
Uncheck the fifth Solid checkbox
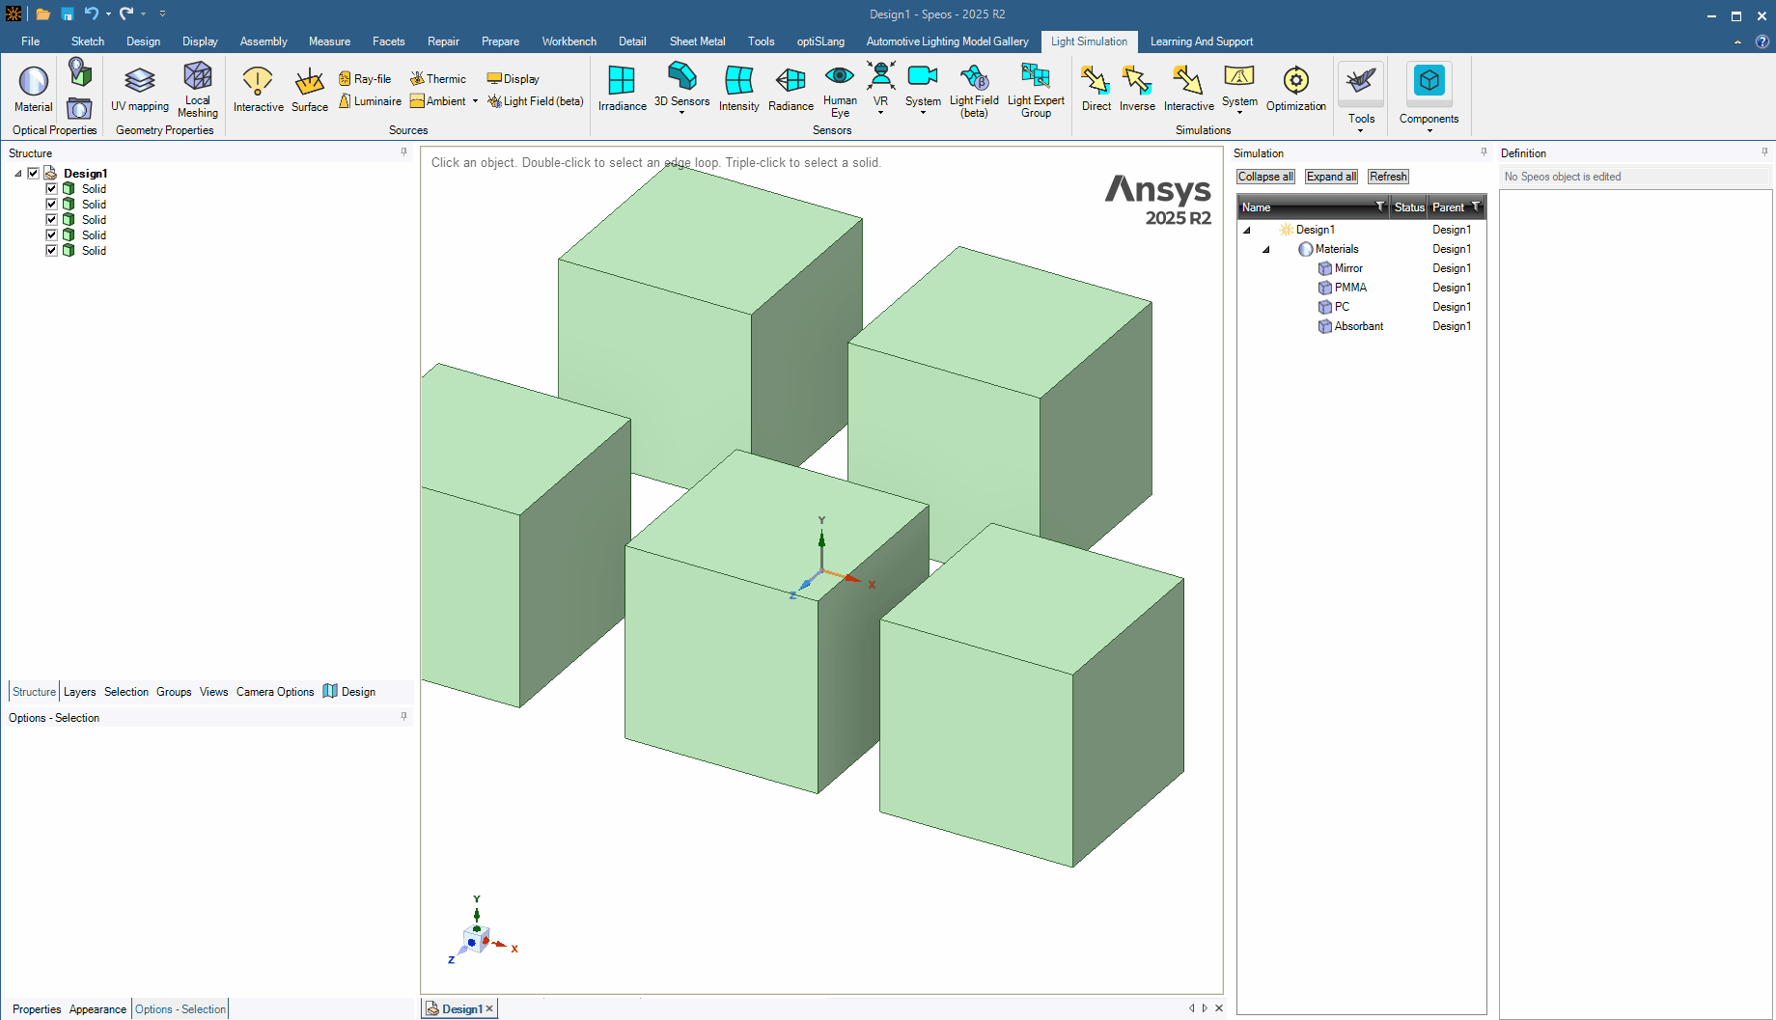pyautogui.click(x=51, y=251)
